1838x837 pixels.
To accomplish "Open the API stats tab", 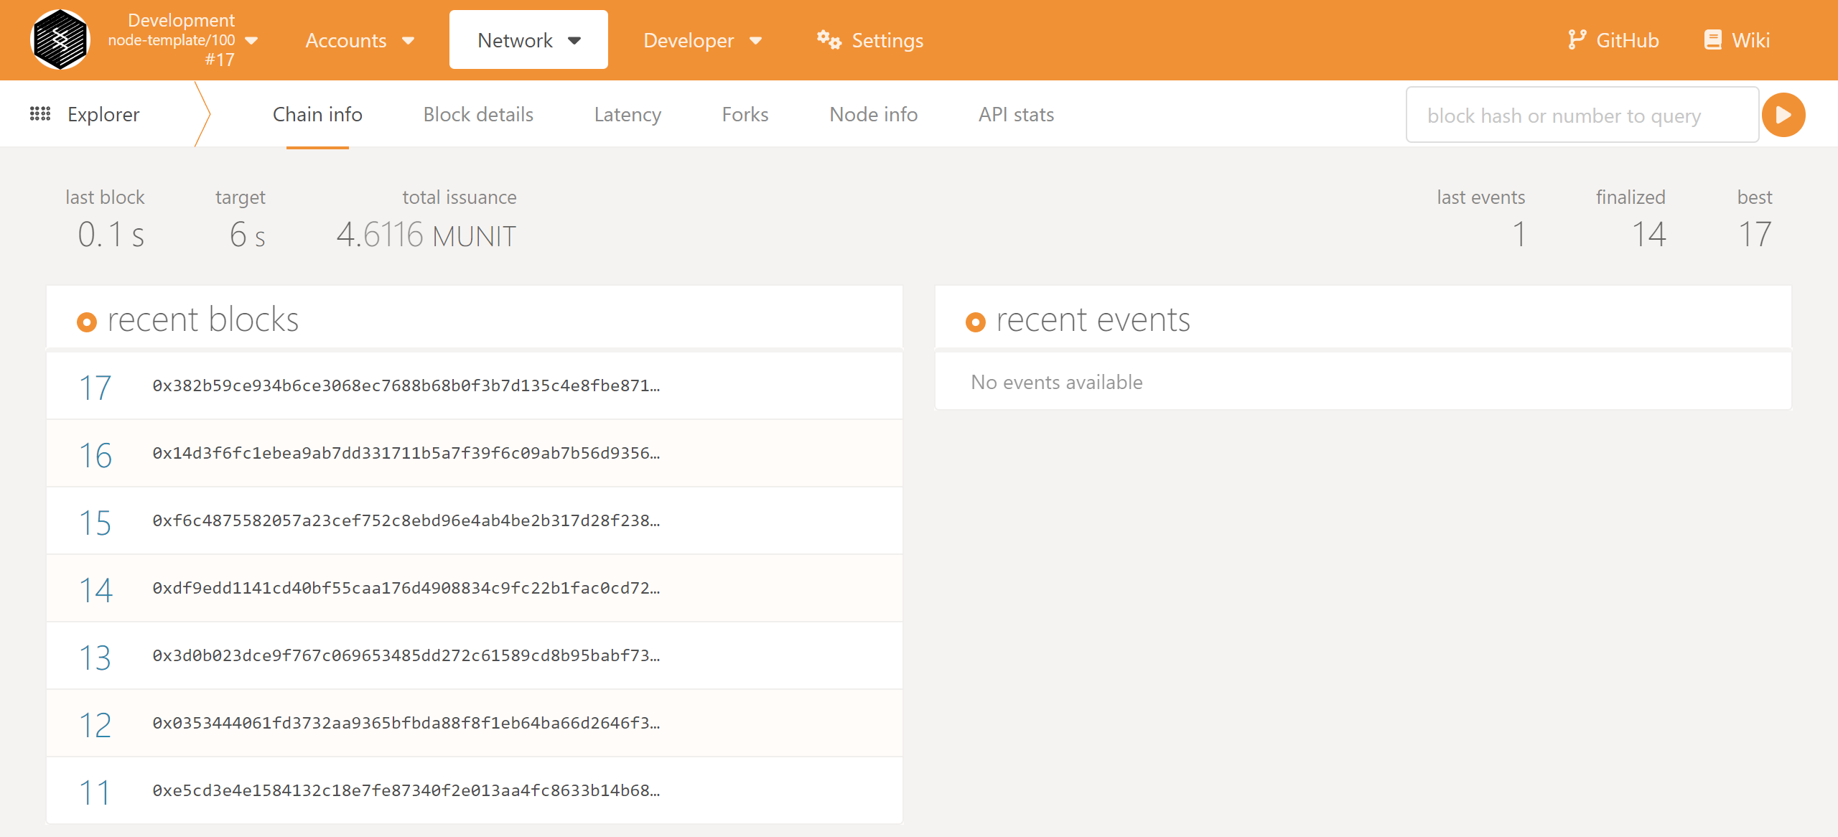I will [1016, 114].
